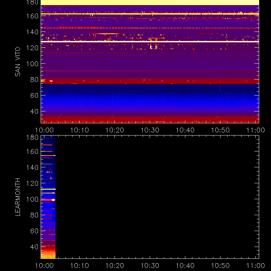Viewport: 271px width, 271px height.
Task: Pick the 180 label on Learmonth axis
Action: pos(32,138)
